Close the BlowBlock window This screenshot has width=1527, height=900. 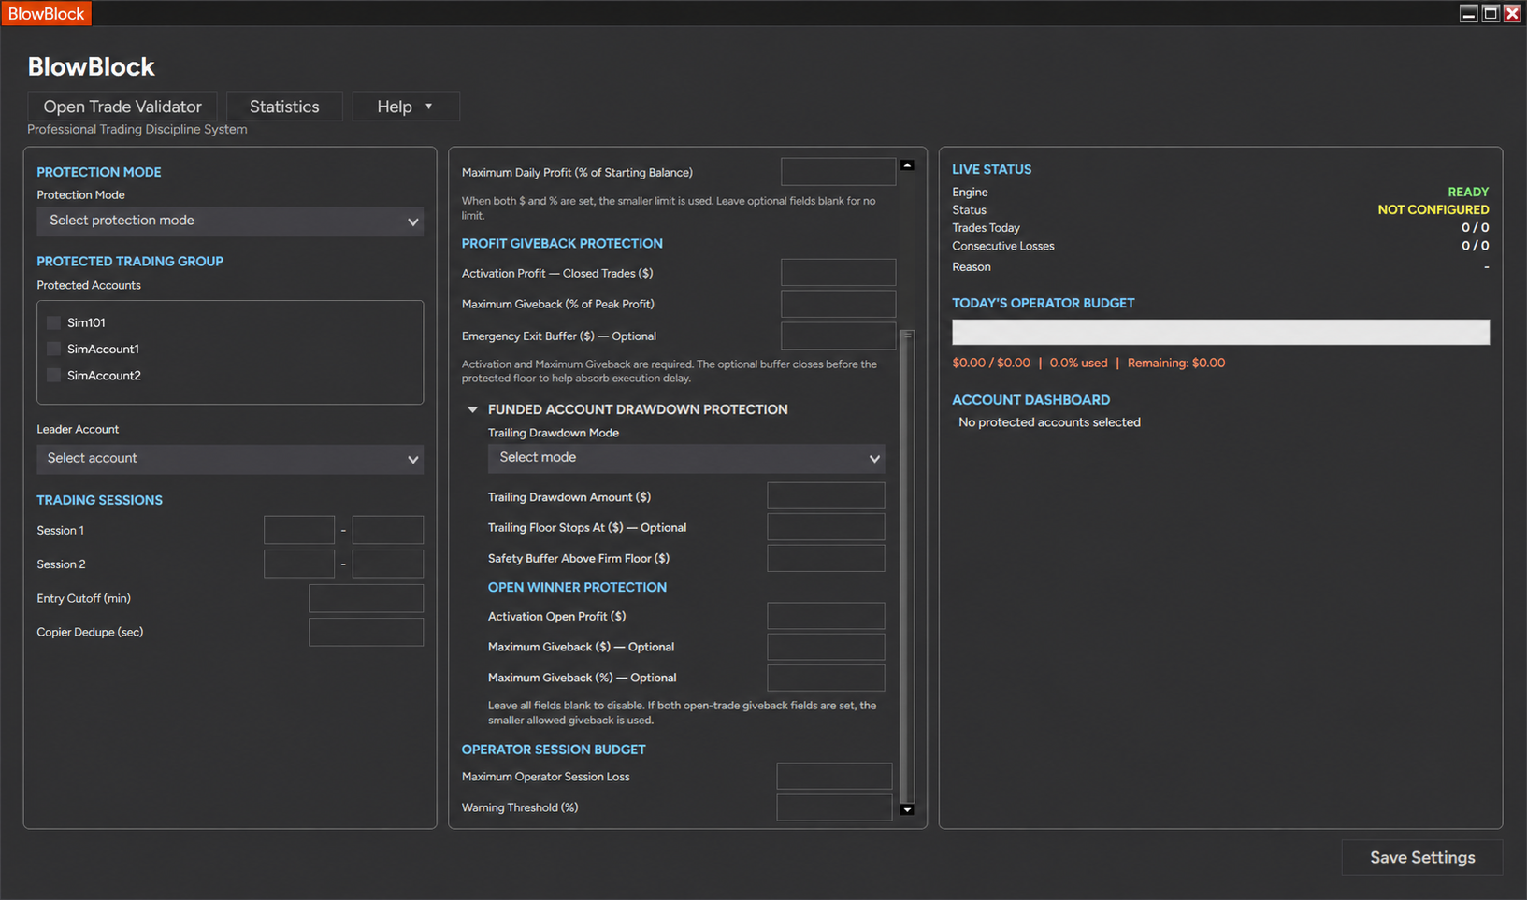pos(1512,13)
